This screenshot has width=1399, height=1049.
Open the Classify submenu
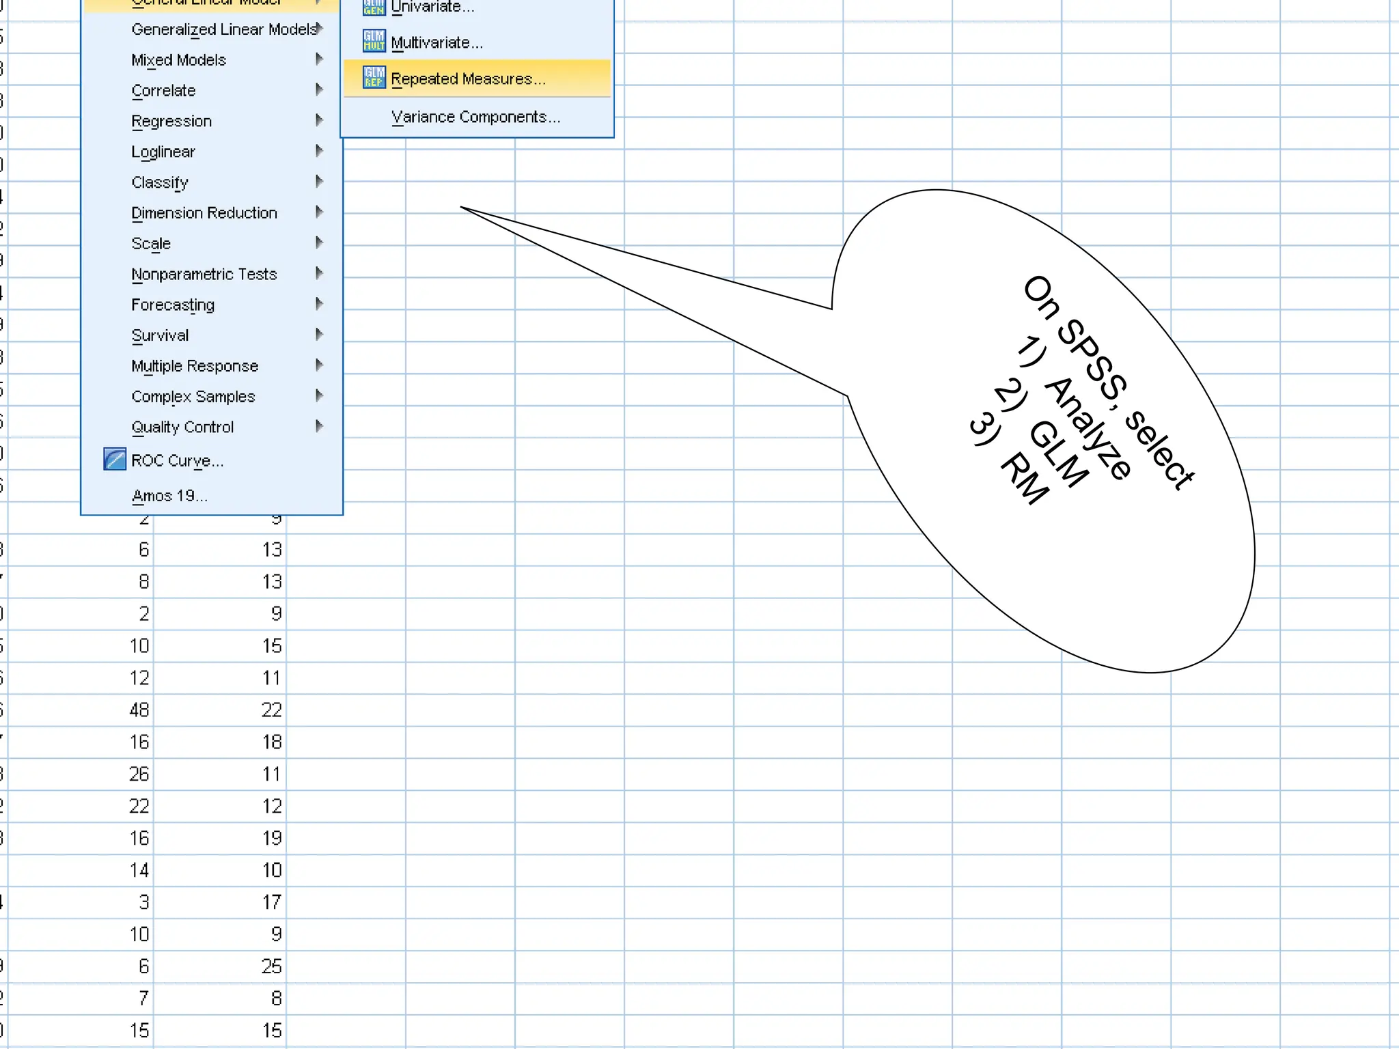click(x=160, y=182)
